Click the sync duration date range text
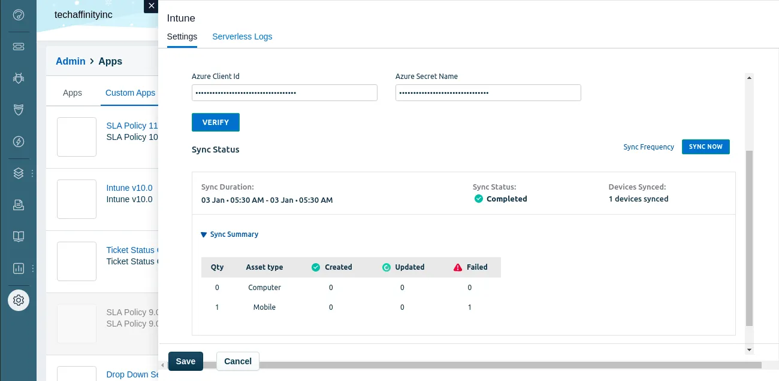 pyautogui.click(x=267, y=200)
